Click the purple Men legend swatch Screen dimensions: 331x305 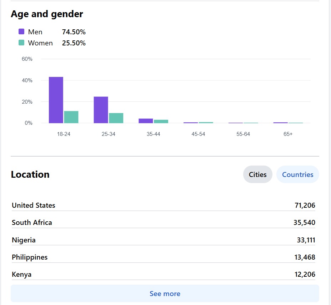click(x=21, y=32)
